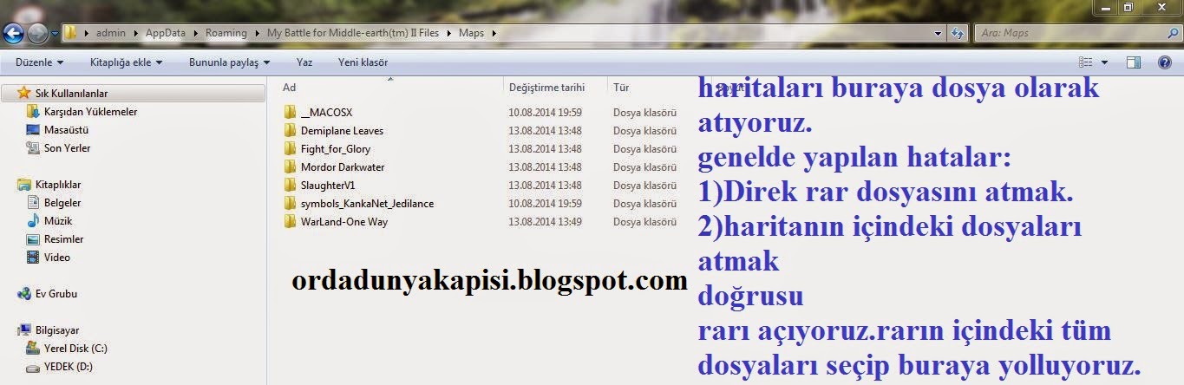Select My Battle for Middle-earth(tm) II Files breadcrumb
Screen dimensions: 1184x385
(x=355, y=33)
